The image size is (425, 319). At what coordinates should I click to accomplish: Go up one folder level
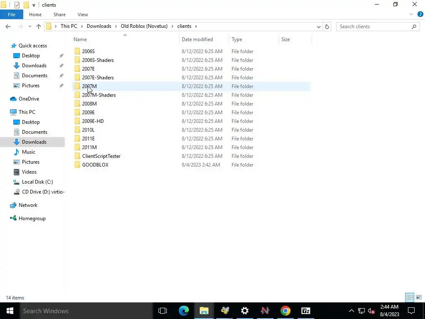point(39,26)
